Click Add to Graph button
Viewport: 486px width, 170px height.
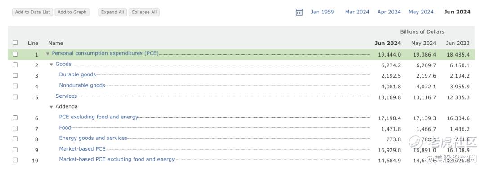[x=72, y=13]
